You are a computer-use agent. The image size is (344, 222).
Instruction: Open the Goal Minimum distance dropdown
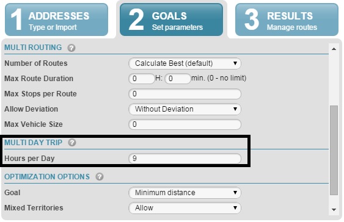(x=185, y=193)
